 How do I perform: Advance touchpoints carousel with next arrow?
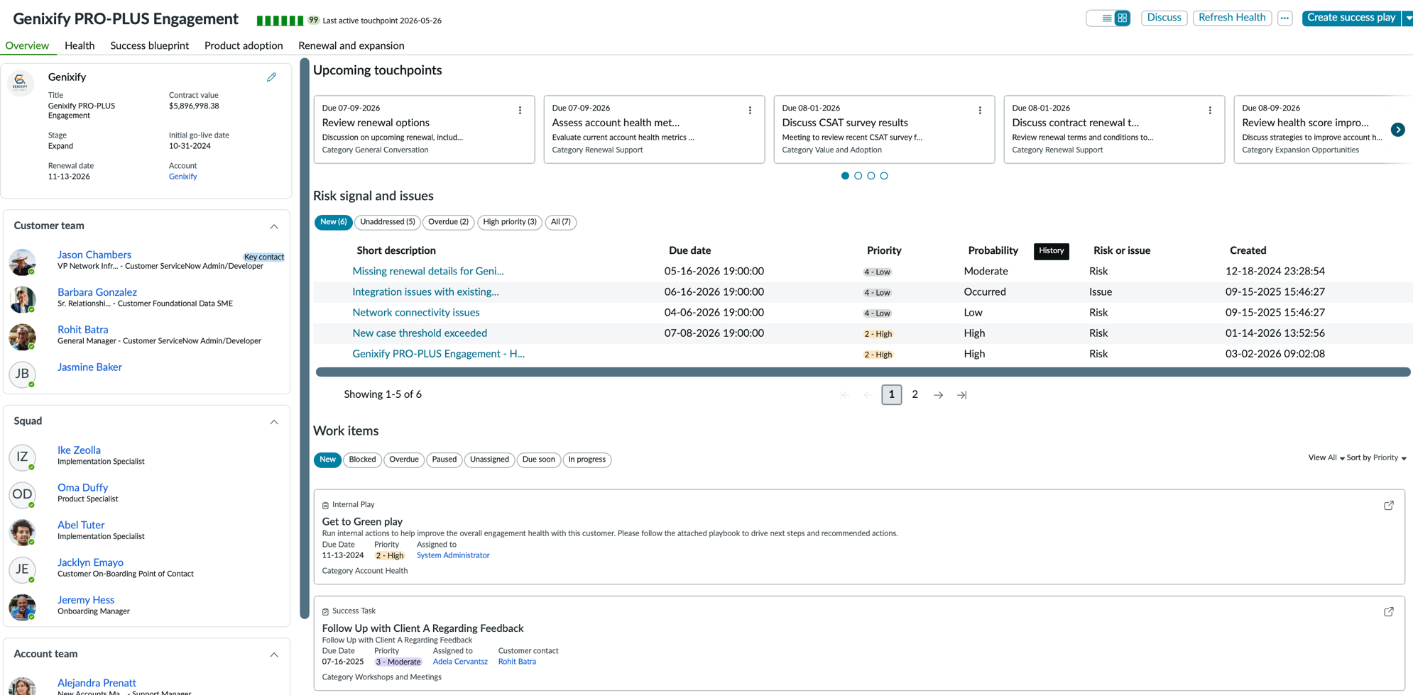pos(1397,130)
